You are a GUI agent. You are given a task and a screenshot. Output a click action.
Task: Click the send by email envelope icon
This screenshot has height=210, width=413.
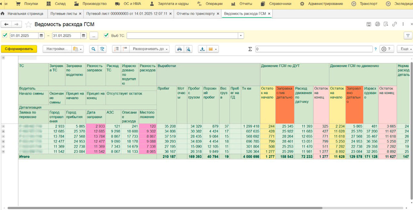pyautogui.click(x=211, y=49)
